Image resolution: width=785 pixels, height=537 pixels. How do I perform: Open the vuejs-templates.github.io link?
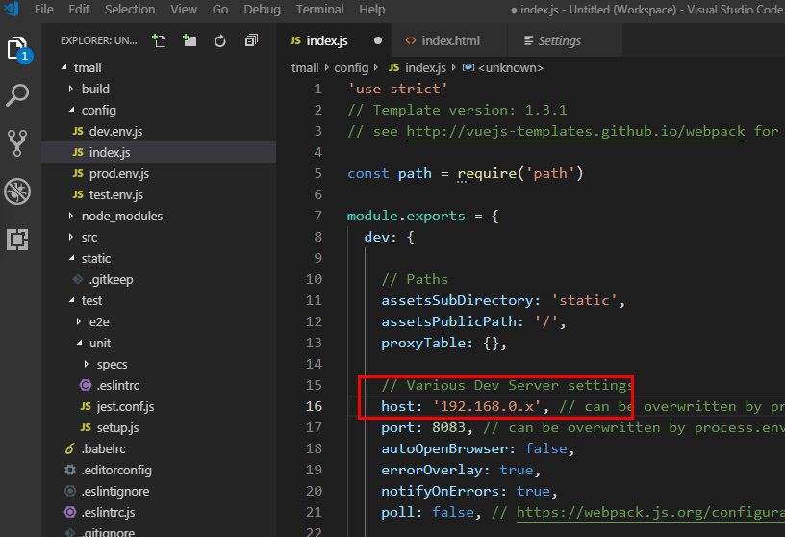point(575,131)
